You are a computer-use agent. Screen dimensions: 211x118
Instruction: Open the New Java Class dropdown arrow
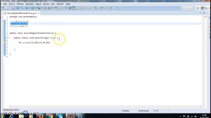click(x=52, y=8)
